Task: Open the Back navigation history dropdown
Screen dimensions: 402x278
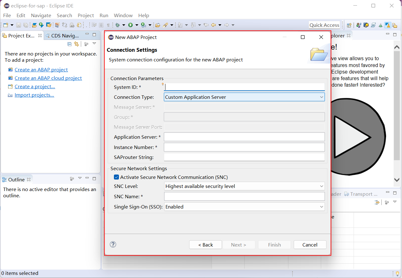Action: tap(220, 25)
